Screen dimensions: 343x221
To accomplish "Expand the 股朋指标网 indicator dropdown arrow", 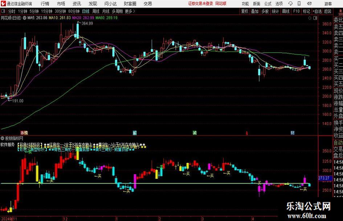I will [x=3, y=138].
